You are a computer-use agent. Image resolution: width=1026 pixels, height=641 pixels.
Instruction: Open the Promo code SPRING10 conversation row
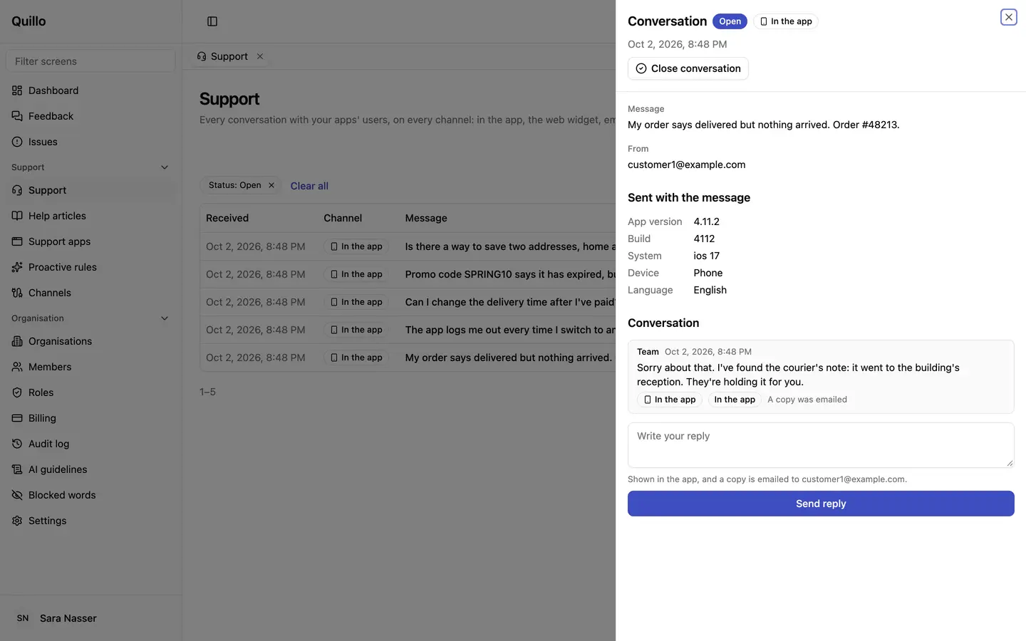point(408,274)
